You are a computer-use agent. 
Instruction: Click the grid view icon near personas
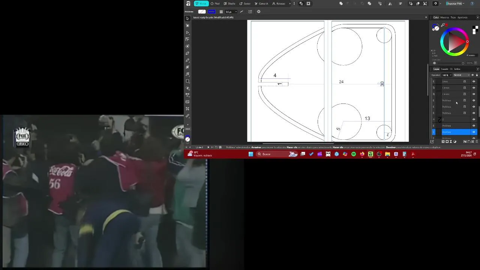[x=308, y=3]
